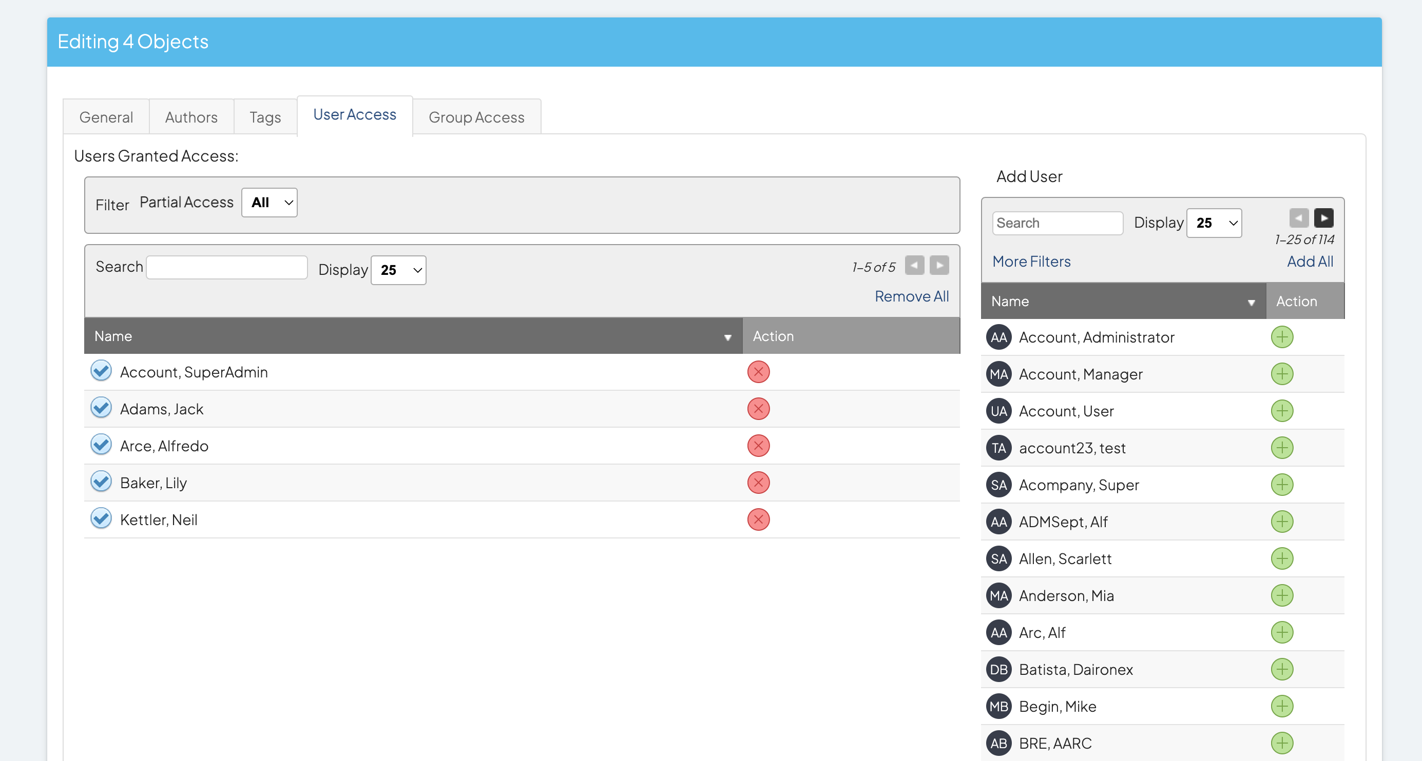Select the name Anderson, Mia

1066,595
